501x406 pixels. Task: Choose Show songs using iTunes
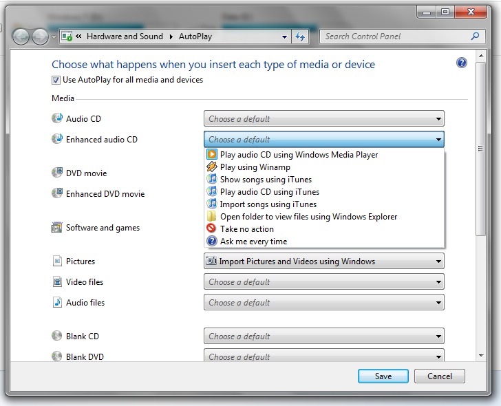pos(324,180)
